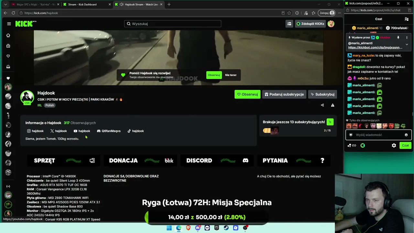Open Discord from the taskbar
Image resolution: width=414 pixels, height=233 pixels.
click(x=198, y=228)
